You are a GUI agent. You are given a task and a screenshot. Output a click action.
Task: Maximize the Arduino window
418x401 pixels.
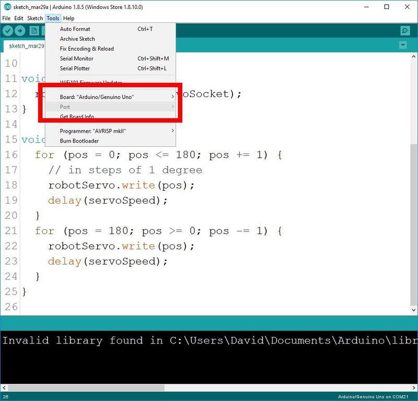point(387,7)
